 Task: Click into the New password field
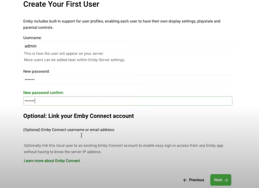(x=128, y=80)
